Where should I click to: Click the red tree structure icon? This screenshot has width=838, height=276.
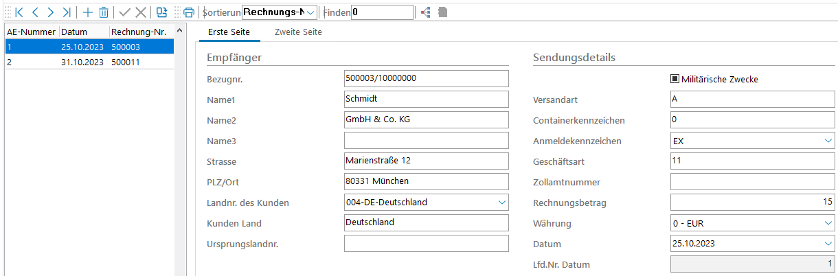(427, 12)
